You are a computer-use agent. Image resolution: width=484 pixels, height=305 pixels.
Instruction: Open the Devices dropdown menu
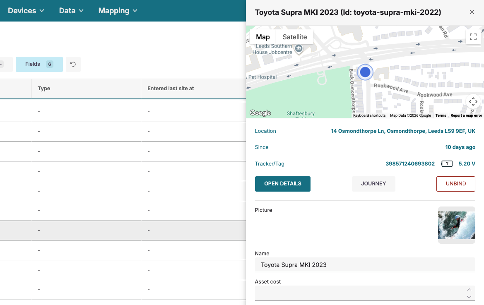[x=26, y=11]
